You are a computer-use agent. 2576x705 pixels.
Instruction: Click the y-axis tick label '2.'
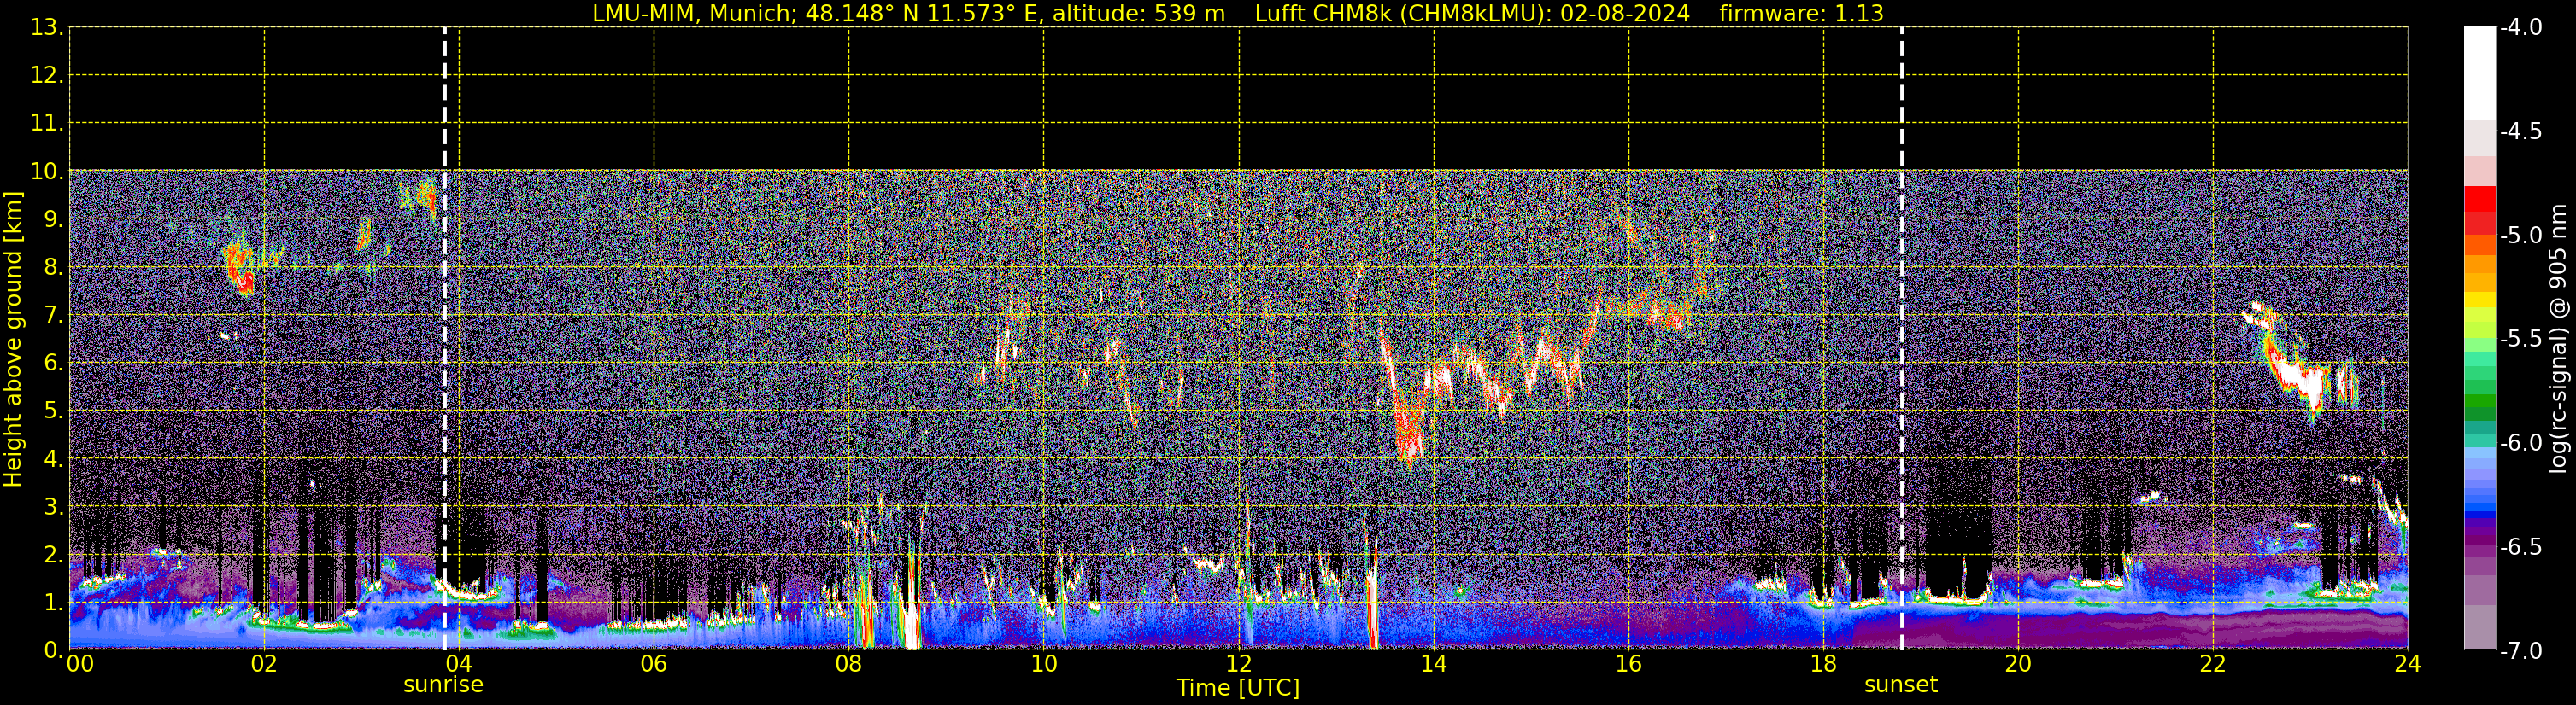pyautogui.click(x=54, y=556)
